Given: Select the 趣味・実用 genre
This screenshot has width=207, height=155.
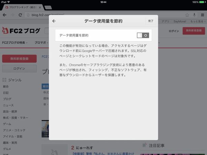Looking at the screenshot, I should 10,143.
